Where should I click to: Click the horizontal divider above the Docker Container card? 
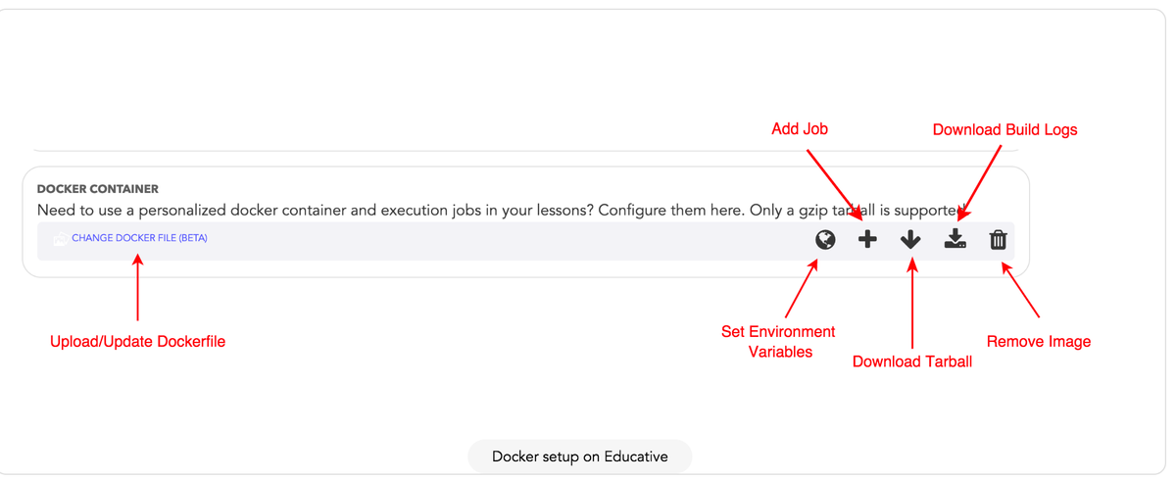(x=526, y=150)
